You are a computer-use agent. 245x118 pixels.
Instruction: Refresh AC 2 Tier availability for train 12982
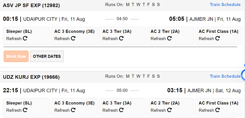[169, 38]
